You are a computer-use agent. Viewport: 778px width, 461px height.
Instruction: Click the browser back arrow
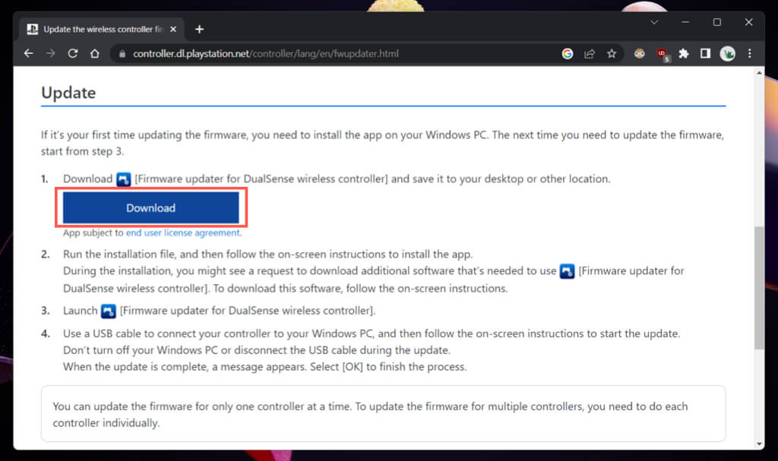tap(29, 54)
